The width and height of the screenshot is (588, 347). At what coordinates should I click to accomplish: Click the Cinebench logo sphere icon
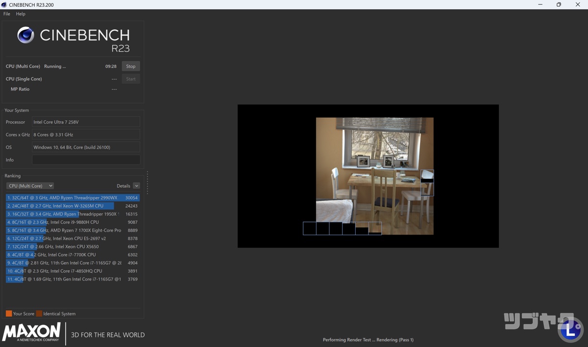pos(25,35)
